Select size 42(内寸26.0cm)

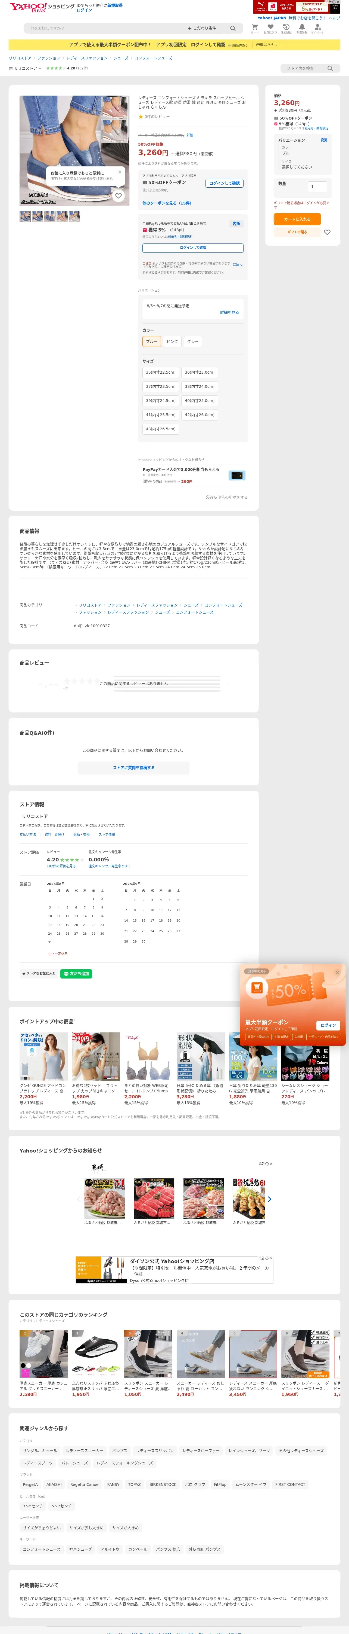point(200,414)
